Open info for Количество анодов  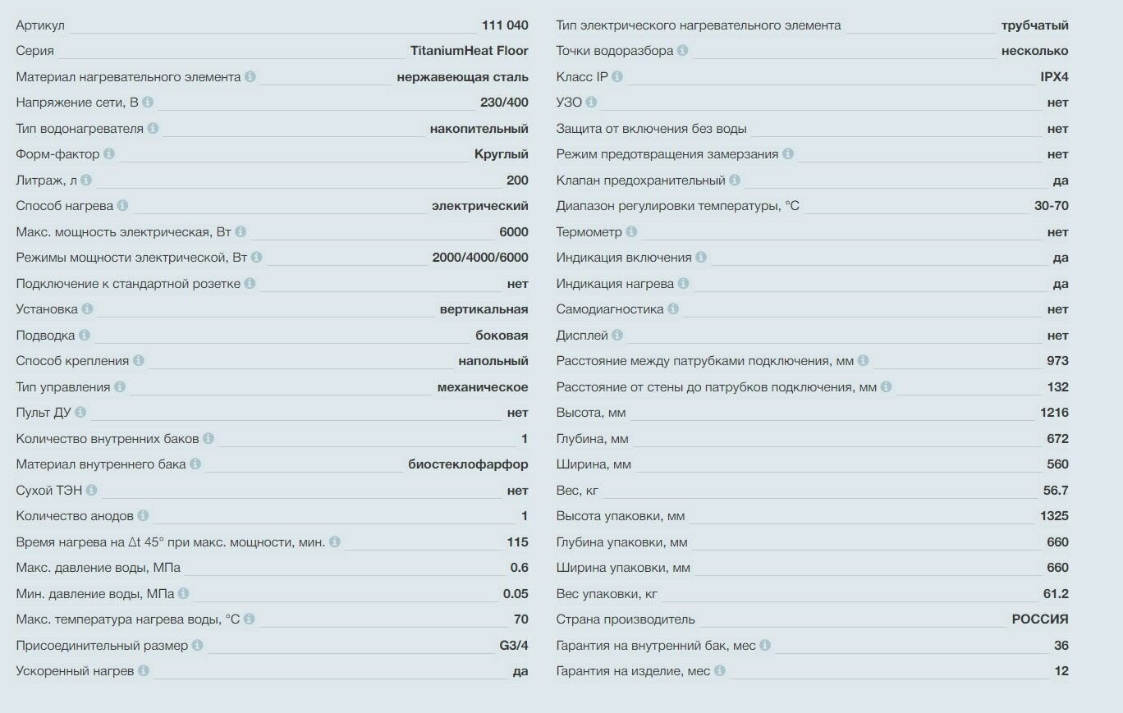[x=143, y=516]
